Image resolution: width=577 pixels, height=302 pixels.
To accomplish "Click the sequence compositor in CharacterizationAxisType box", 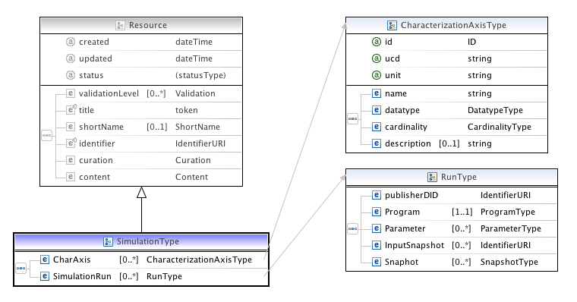I will click(x=352, y=118).
